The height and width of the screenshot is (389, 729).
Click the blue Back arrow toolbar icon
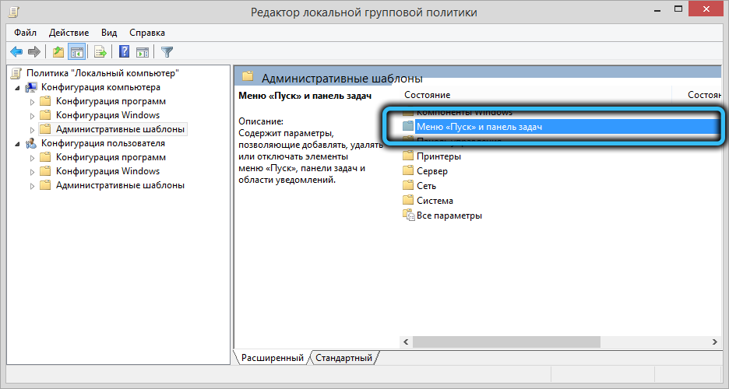coord(16,52)
